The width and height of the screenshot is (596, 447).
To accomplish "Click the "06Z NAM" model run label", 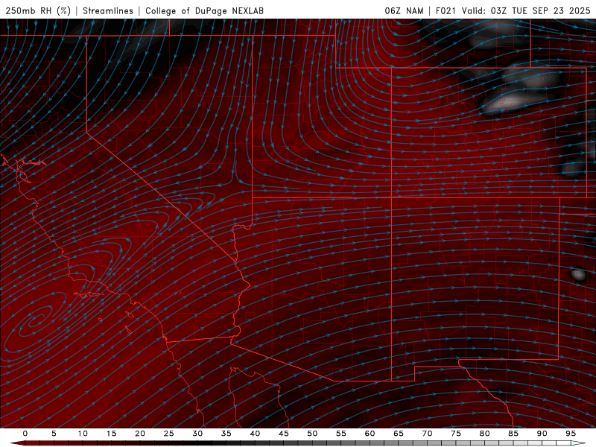I will coord(404,10).
